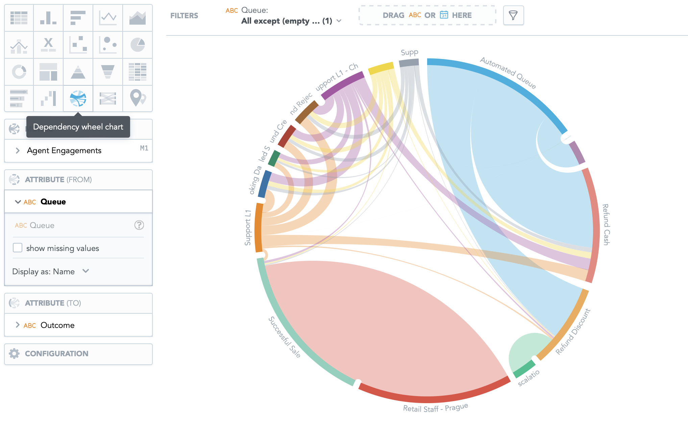The height and width of the screenshot is (421, 688).
Task: Select the donut chart icon
Action: pos(19,72)
